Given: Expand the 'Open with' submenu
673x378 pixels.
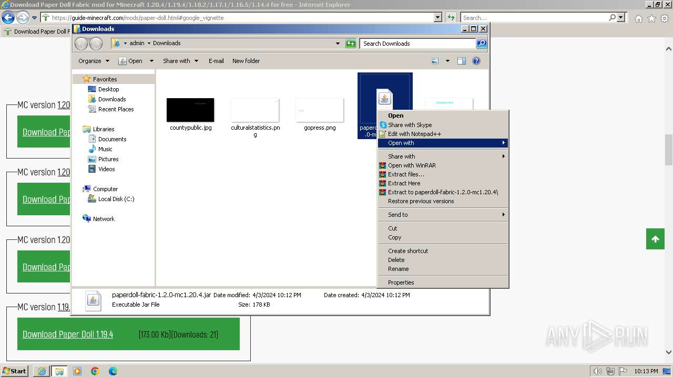Looking at the screenshot, I should (x=443, y=143).
